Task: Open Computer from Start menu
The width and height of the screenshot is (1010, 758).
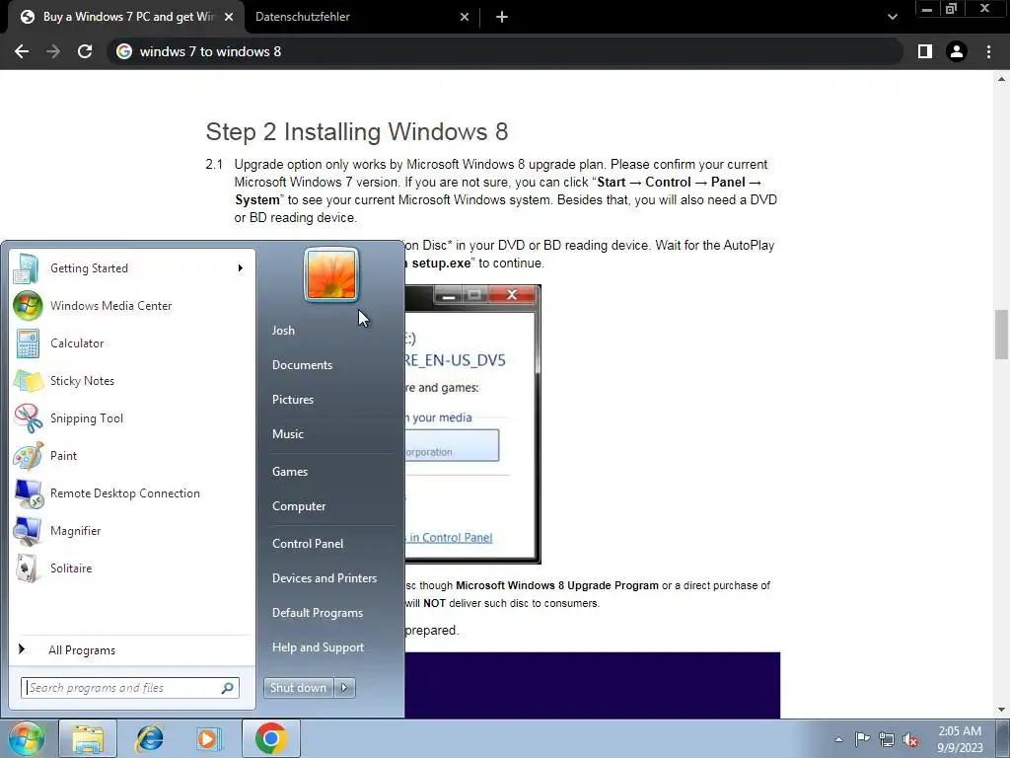Action: pyautogui.click(x=298, y=506)
